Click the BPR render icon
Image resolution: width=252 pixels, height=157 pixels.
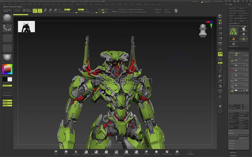click(220, 16)
